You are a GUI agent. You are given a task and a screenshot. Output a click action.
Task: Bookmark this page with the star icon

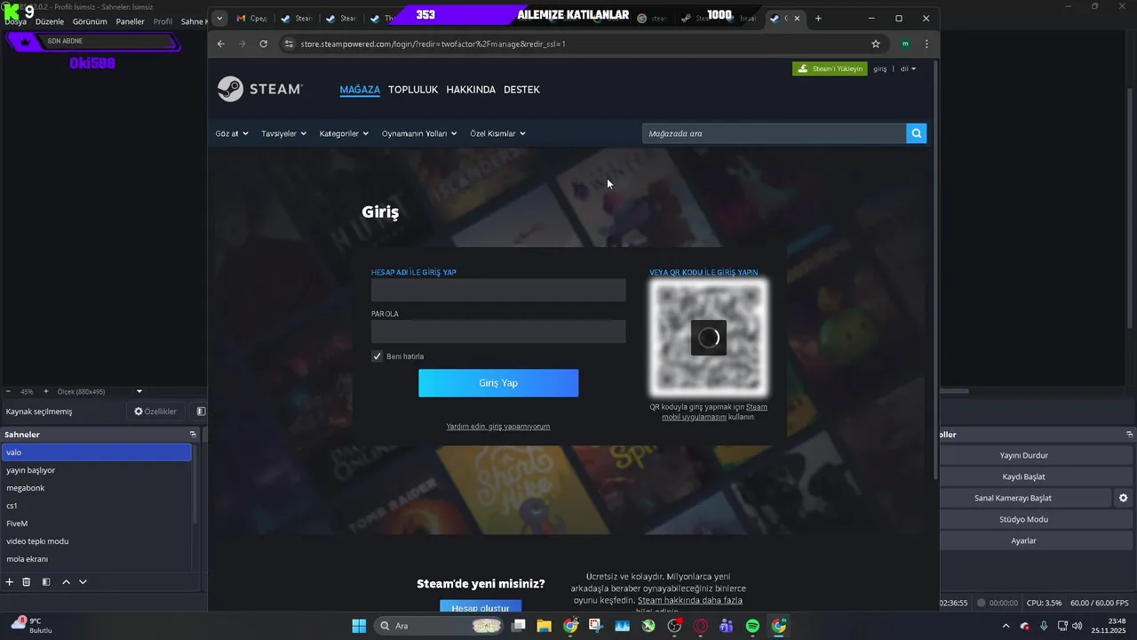point(876,44)
